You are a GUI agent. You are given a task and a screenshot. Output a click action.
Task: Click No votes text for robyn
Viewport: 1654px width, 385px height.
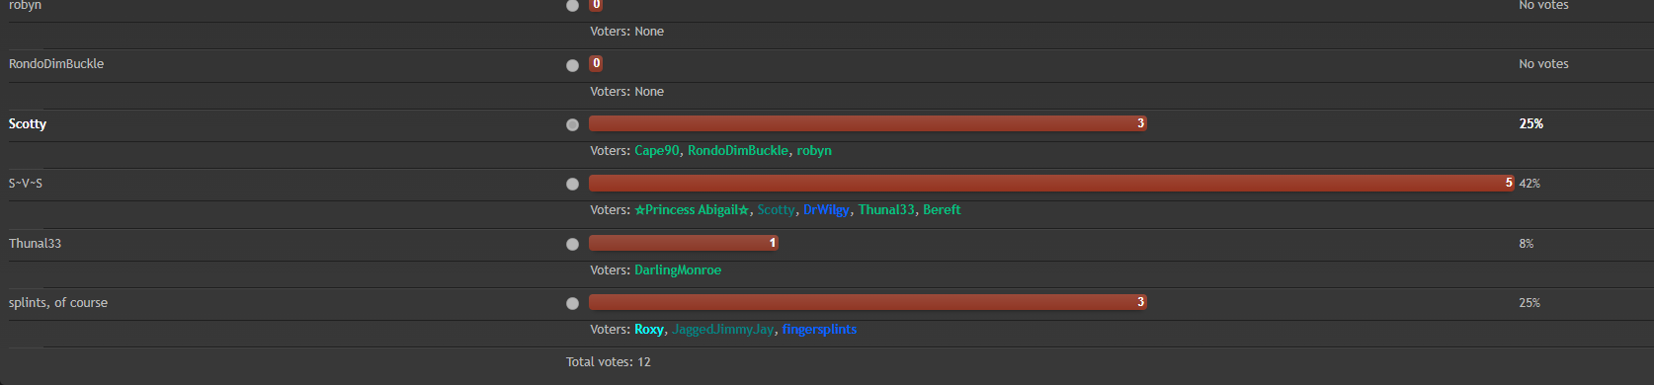(1543, 6)
